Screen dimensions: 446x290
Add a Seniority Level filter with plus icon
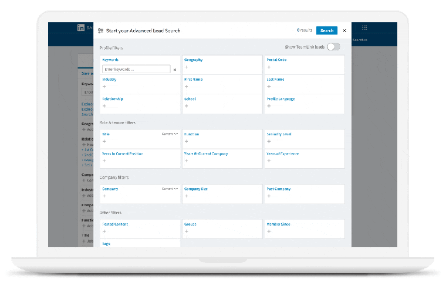[x=269, y=141]
